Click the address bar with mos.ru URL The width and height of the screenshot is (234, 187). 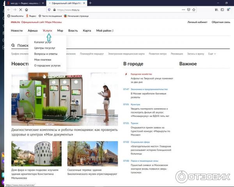point(117,9)
